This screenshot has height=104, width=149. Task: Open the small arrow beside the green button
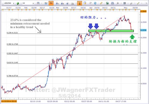click(21, 3)
